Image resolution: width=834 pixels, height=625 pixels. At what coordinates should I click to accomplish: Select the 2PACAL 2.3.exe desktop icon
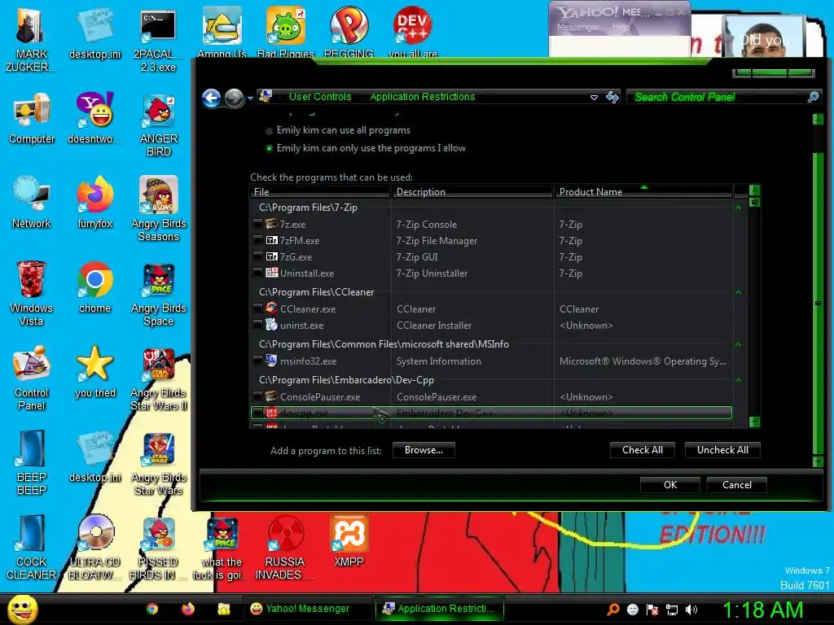point(158,39)
